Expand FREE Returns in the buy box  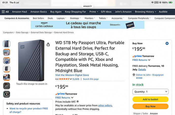[141, 60]
